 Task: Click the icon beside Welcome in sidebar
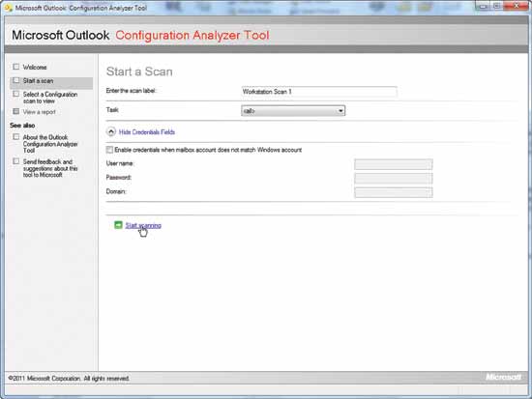pyautogui.click(x=15, y=67)
